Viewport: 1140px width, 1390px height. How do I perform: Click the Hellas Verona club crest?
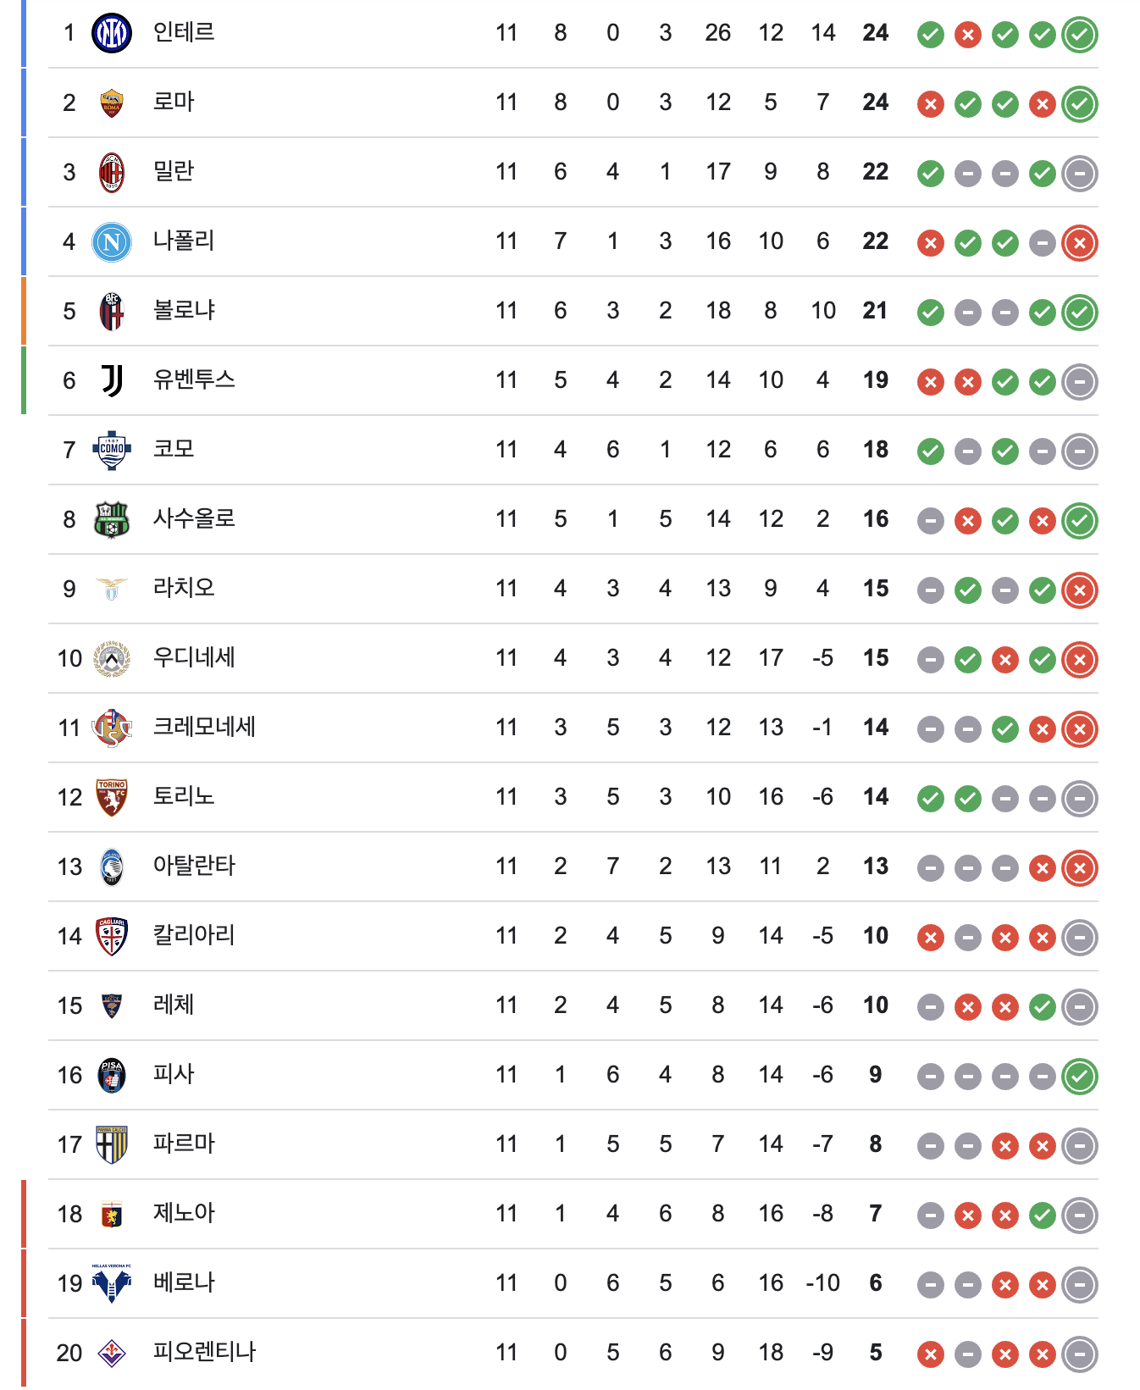[112, 1283]
